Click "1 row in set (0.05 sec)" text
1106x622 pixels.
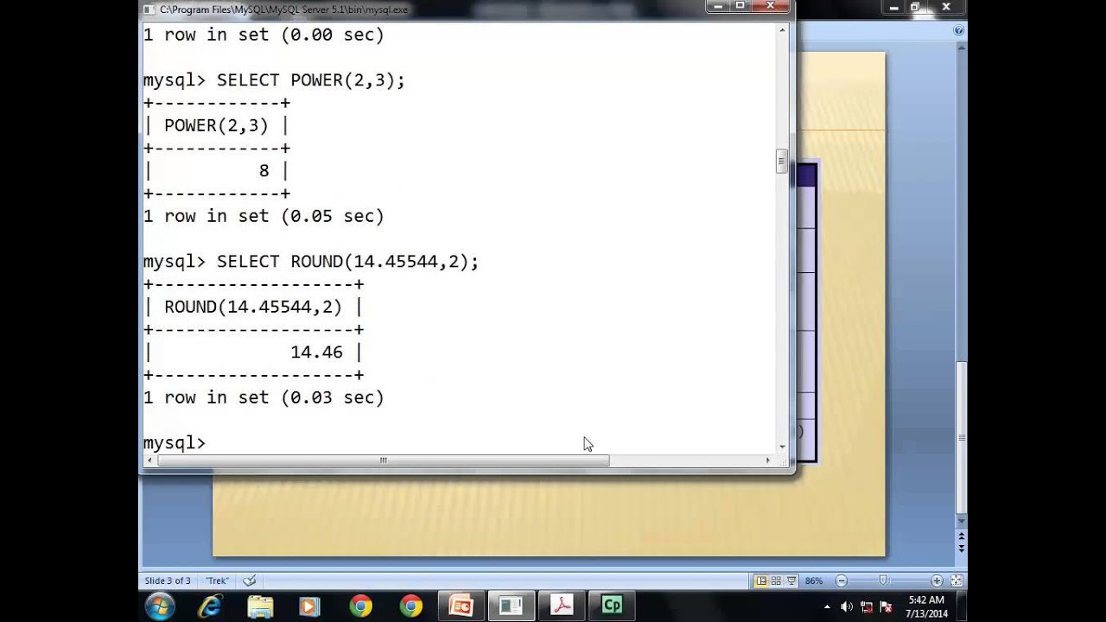(264, 216)
